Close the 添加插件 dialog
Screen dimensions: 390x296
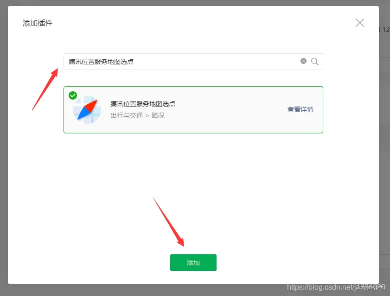click(x=360, y=23)
